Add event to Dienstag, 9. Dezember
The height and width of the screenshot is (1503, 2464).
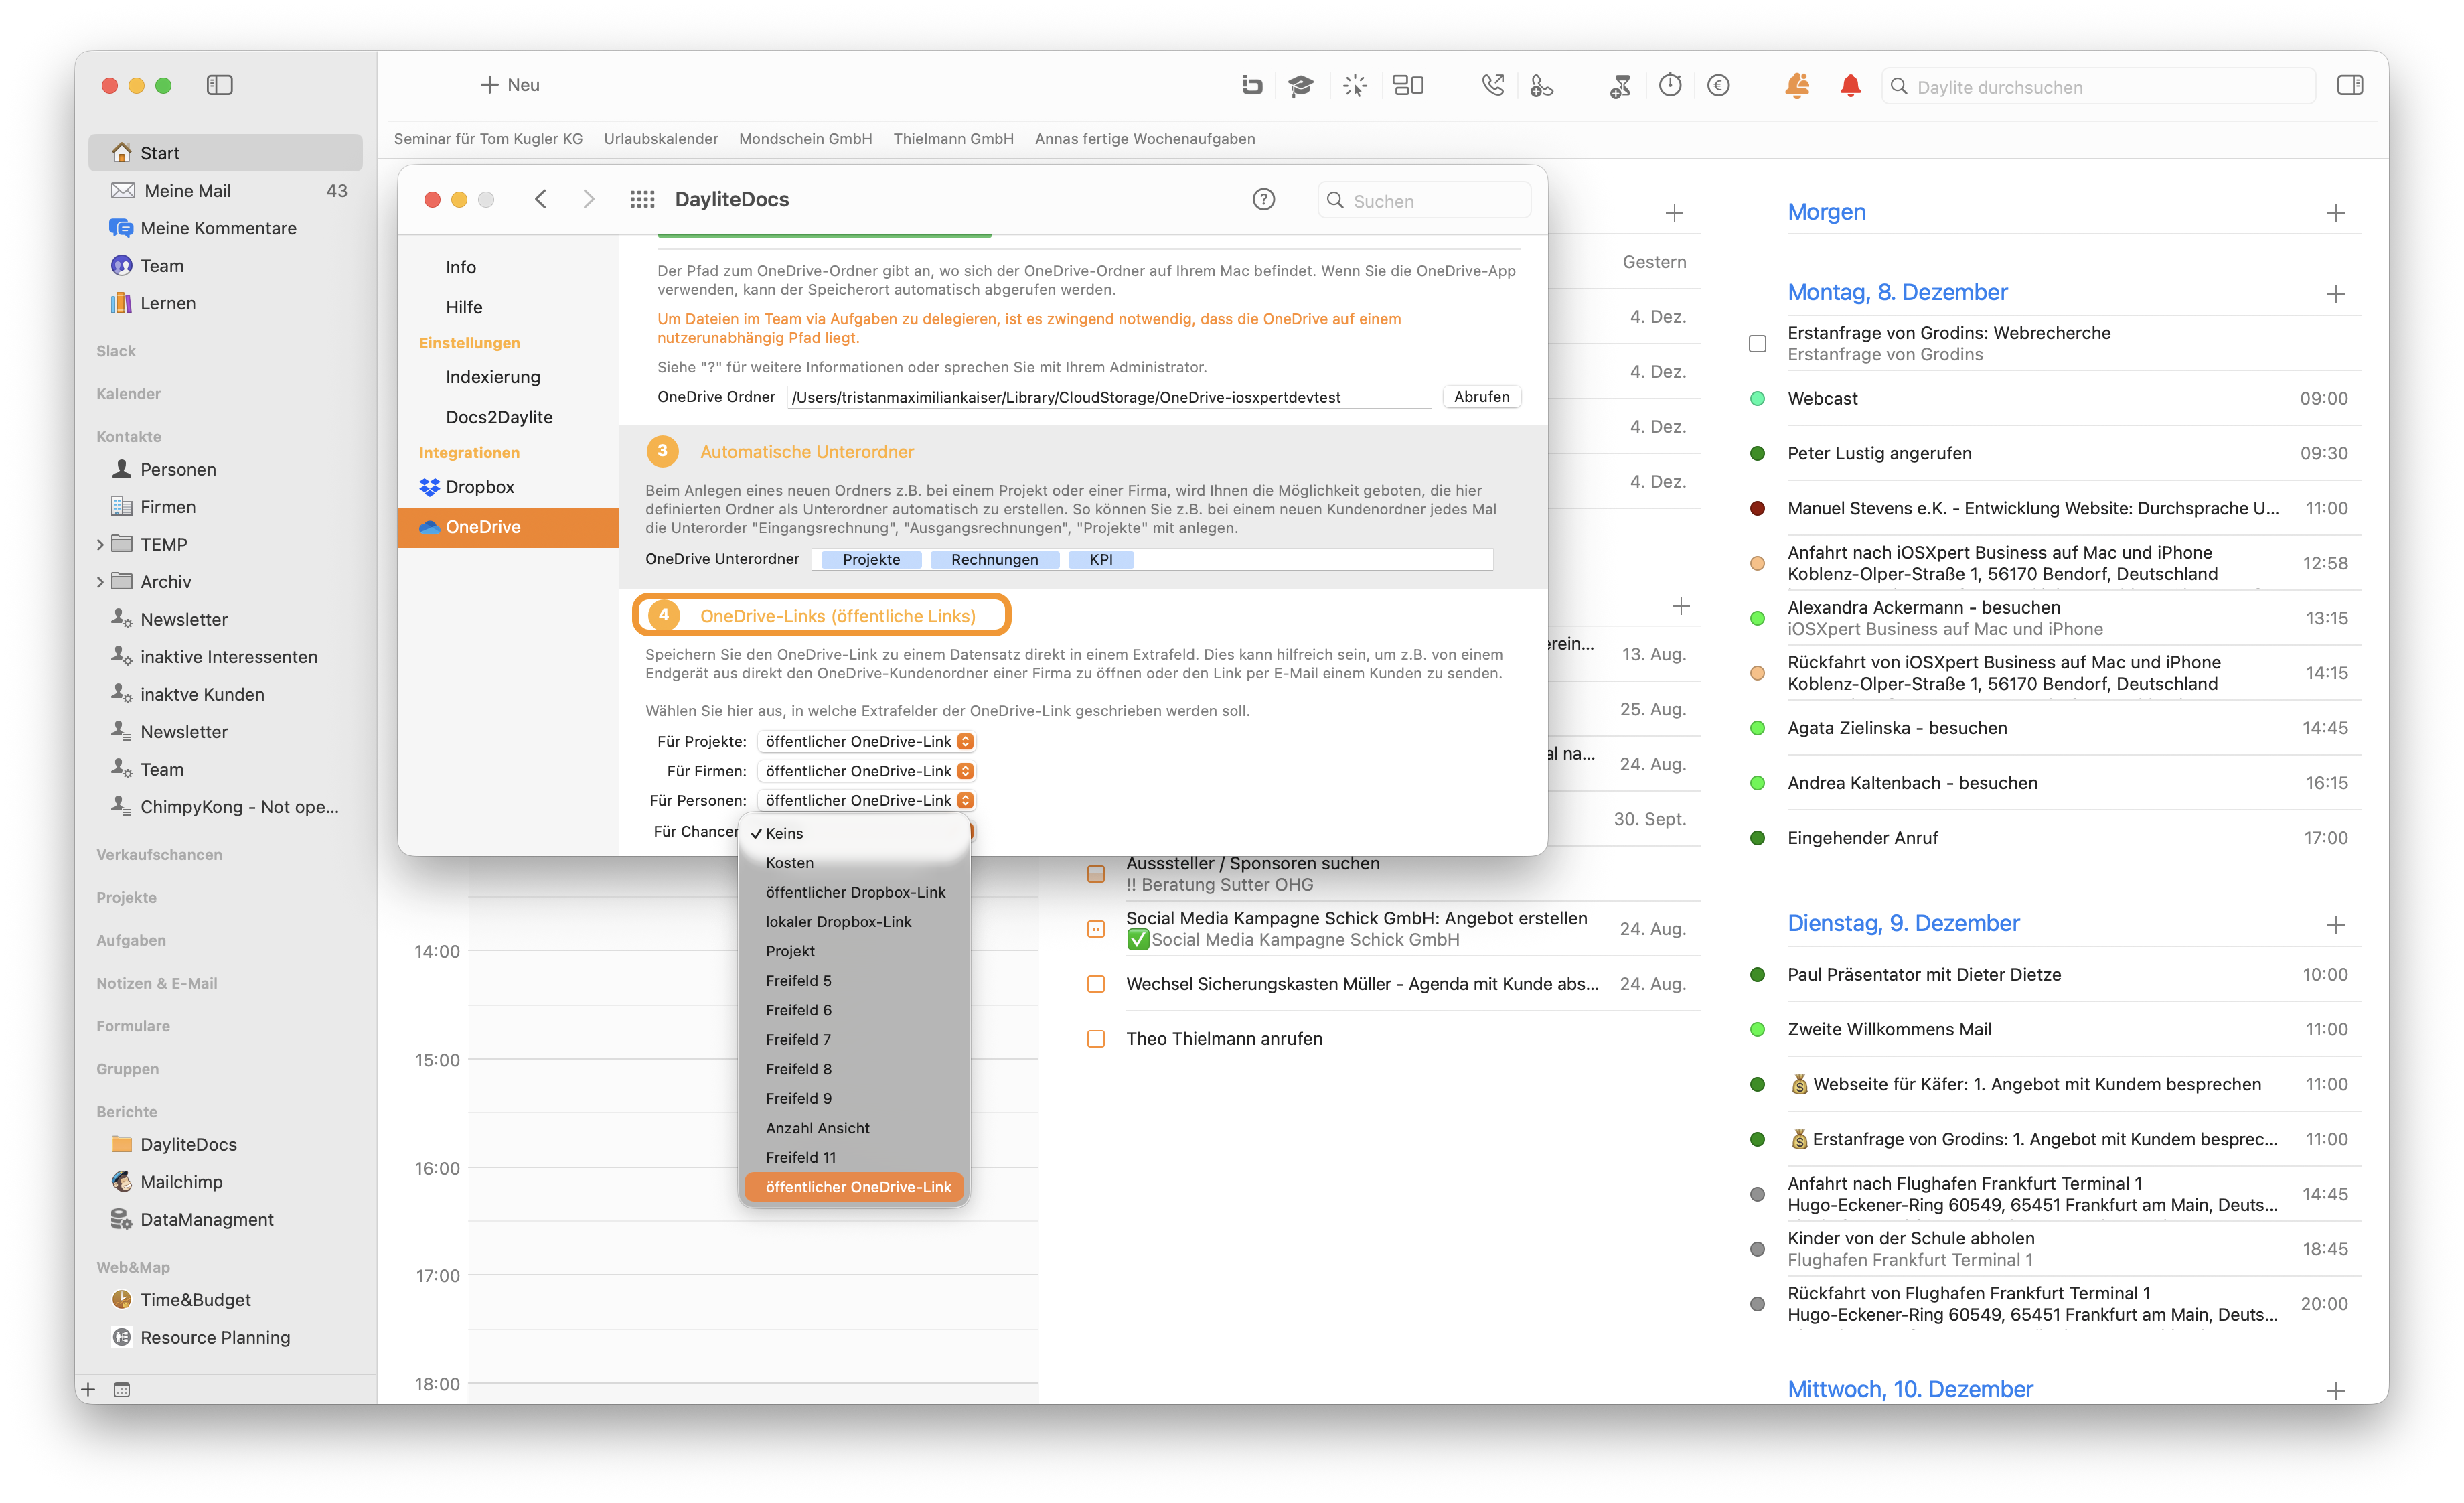pos(2336,925)
